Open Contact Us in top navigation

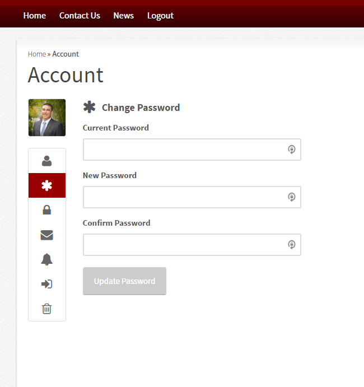[x=80, y=16]
